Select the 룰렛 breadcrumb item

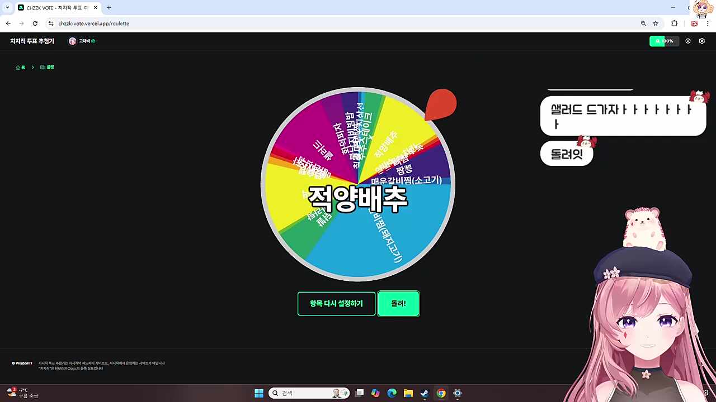pos(47,67)
